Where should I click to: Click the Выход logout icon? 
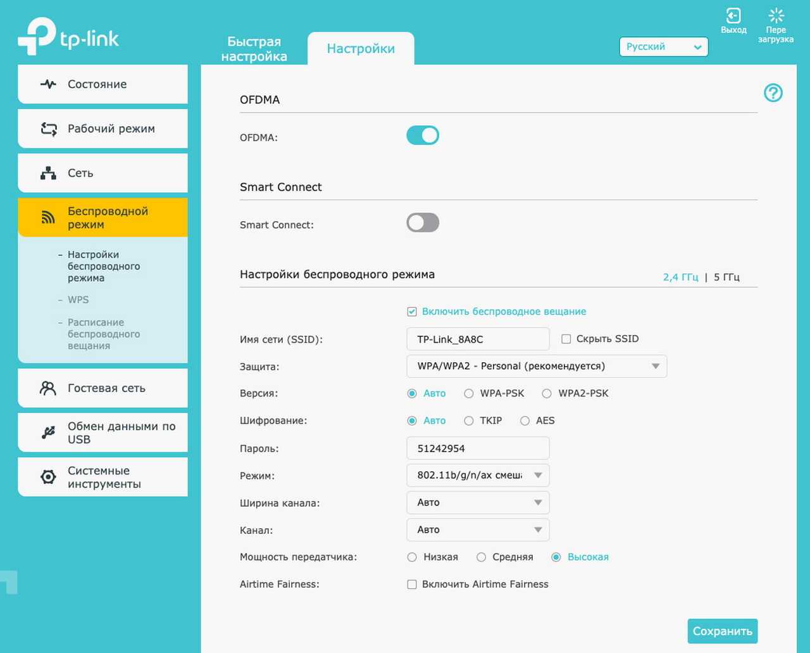click(733, 16)
